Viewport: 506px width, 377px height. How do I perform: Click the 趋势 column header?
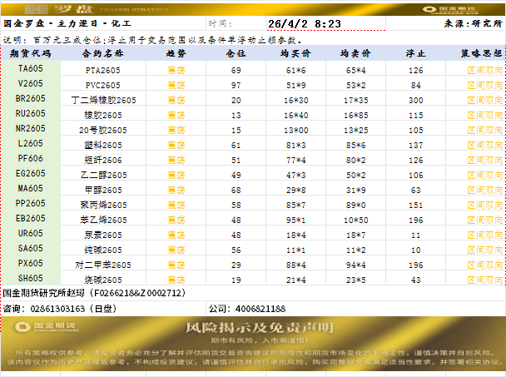[x=176, y=53]
